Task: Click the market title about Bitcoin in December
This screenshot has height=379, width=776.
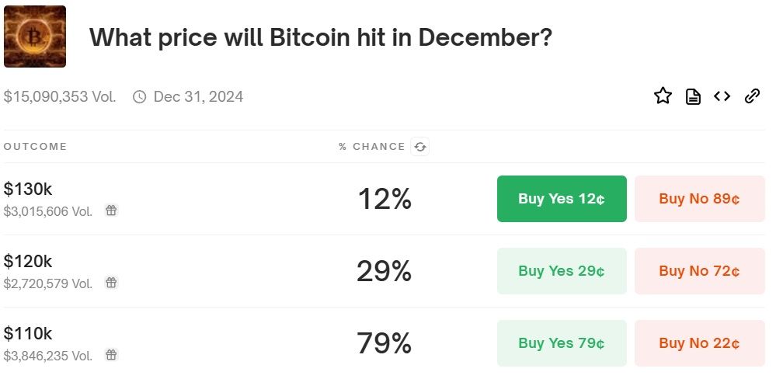Action: coord(321,37)
